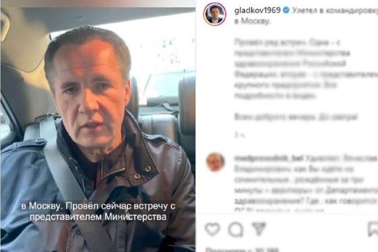The width and height of the screenshot is (378, 252).
Task: Open gladkov1969's profile avatar story ring
Action: (x=215, y=14)
